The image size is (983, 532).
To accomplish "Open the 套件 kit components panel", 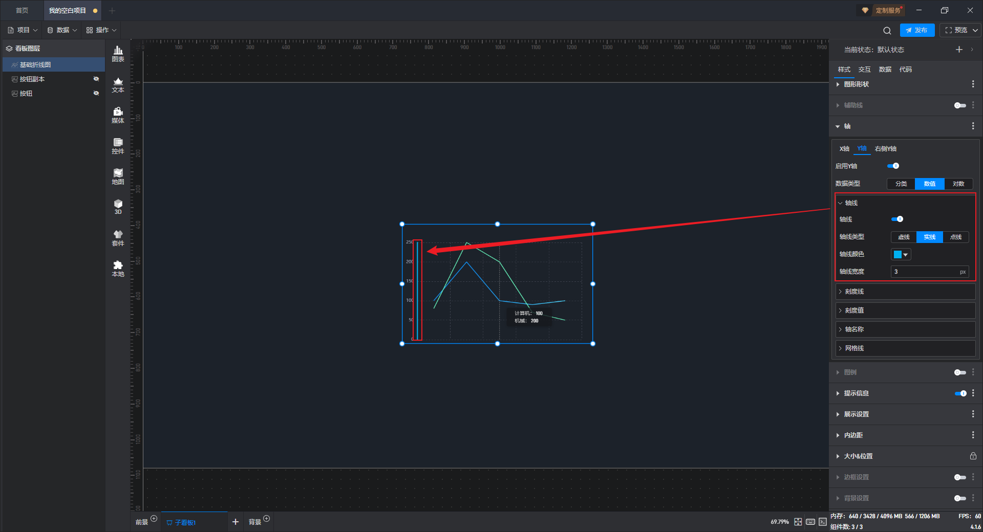I will (x=118, y=238).
